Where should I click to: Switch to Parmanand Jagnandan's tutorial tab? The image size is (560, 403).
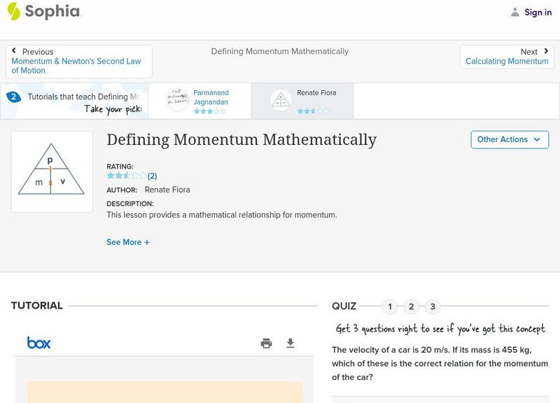201,97
